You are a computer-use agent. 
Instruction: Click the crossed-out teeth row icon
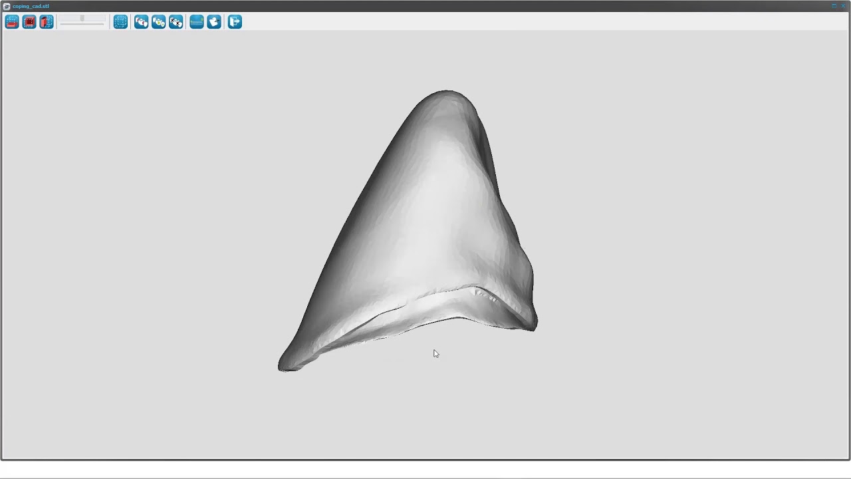coord(176,22)
